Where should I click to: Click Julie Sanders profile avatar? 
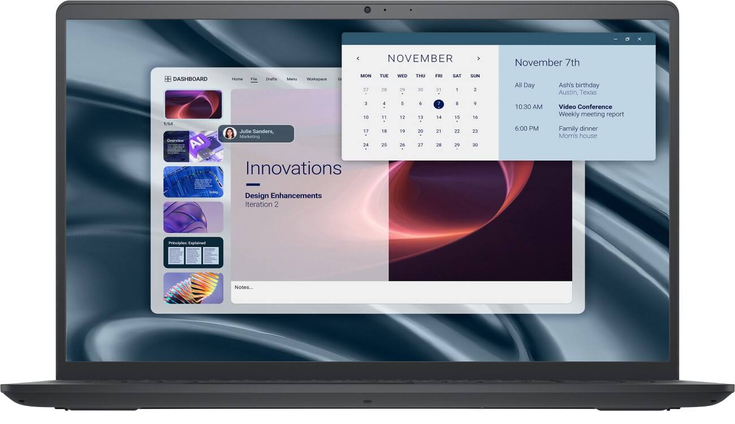[230, 133]
